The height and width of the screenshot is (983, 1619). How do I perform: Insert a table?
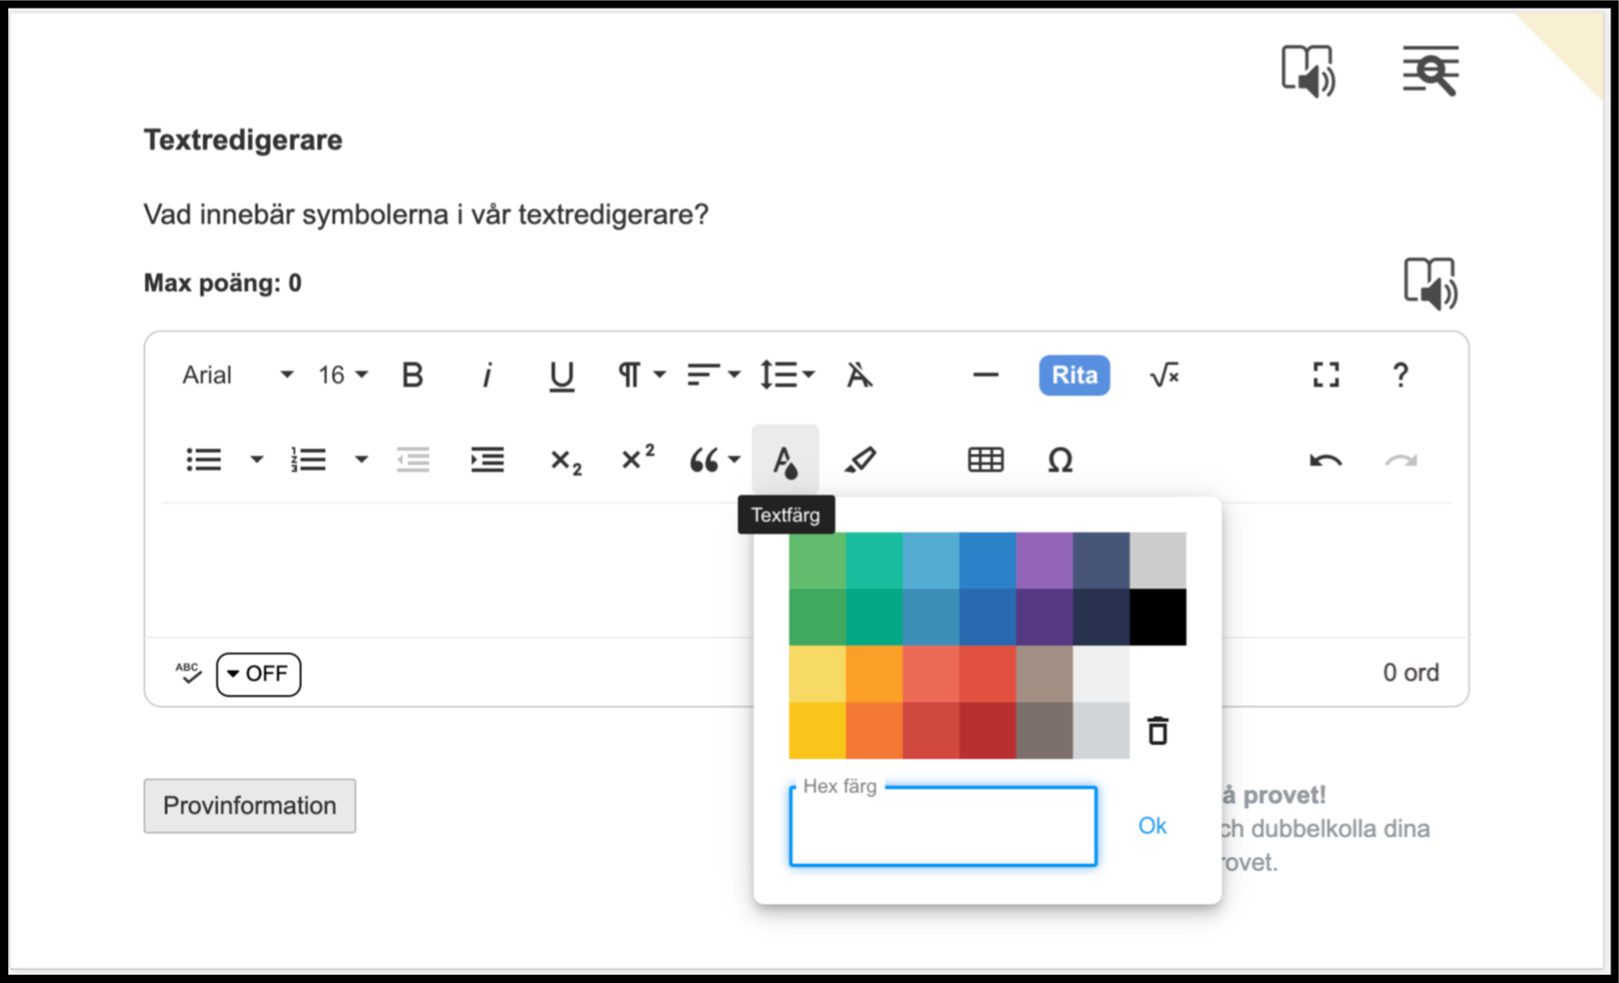point(985,460)
